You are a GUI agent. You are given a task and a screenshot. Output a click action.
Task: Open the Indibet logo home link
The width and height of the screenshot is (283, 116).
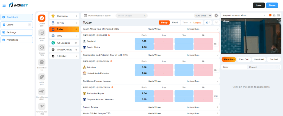18,5
